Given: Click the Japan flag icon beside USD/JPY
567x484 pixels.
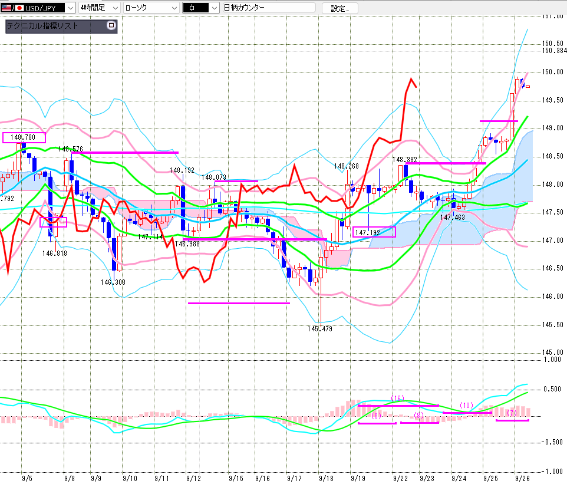Looking at the screenshot, I should (x=18, y=8).
